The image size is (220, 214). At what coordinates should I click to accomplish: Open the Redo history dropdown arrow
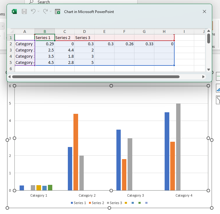coord(51,11)
